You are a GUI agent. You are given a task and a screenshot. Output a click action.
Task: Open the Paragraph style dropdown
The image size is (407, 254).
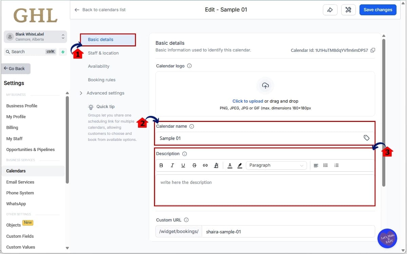(276, 165)
